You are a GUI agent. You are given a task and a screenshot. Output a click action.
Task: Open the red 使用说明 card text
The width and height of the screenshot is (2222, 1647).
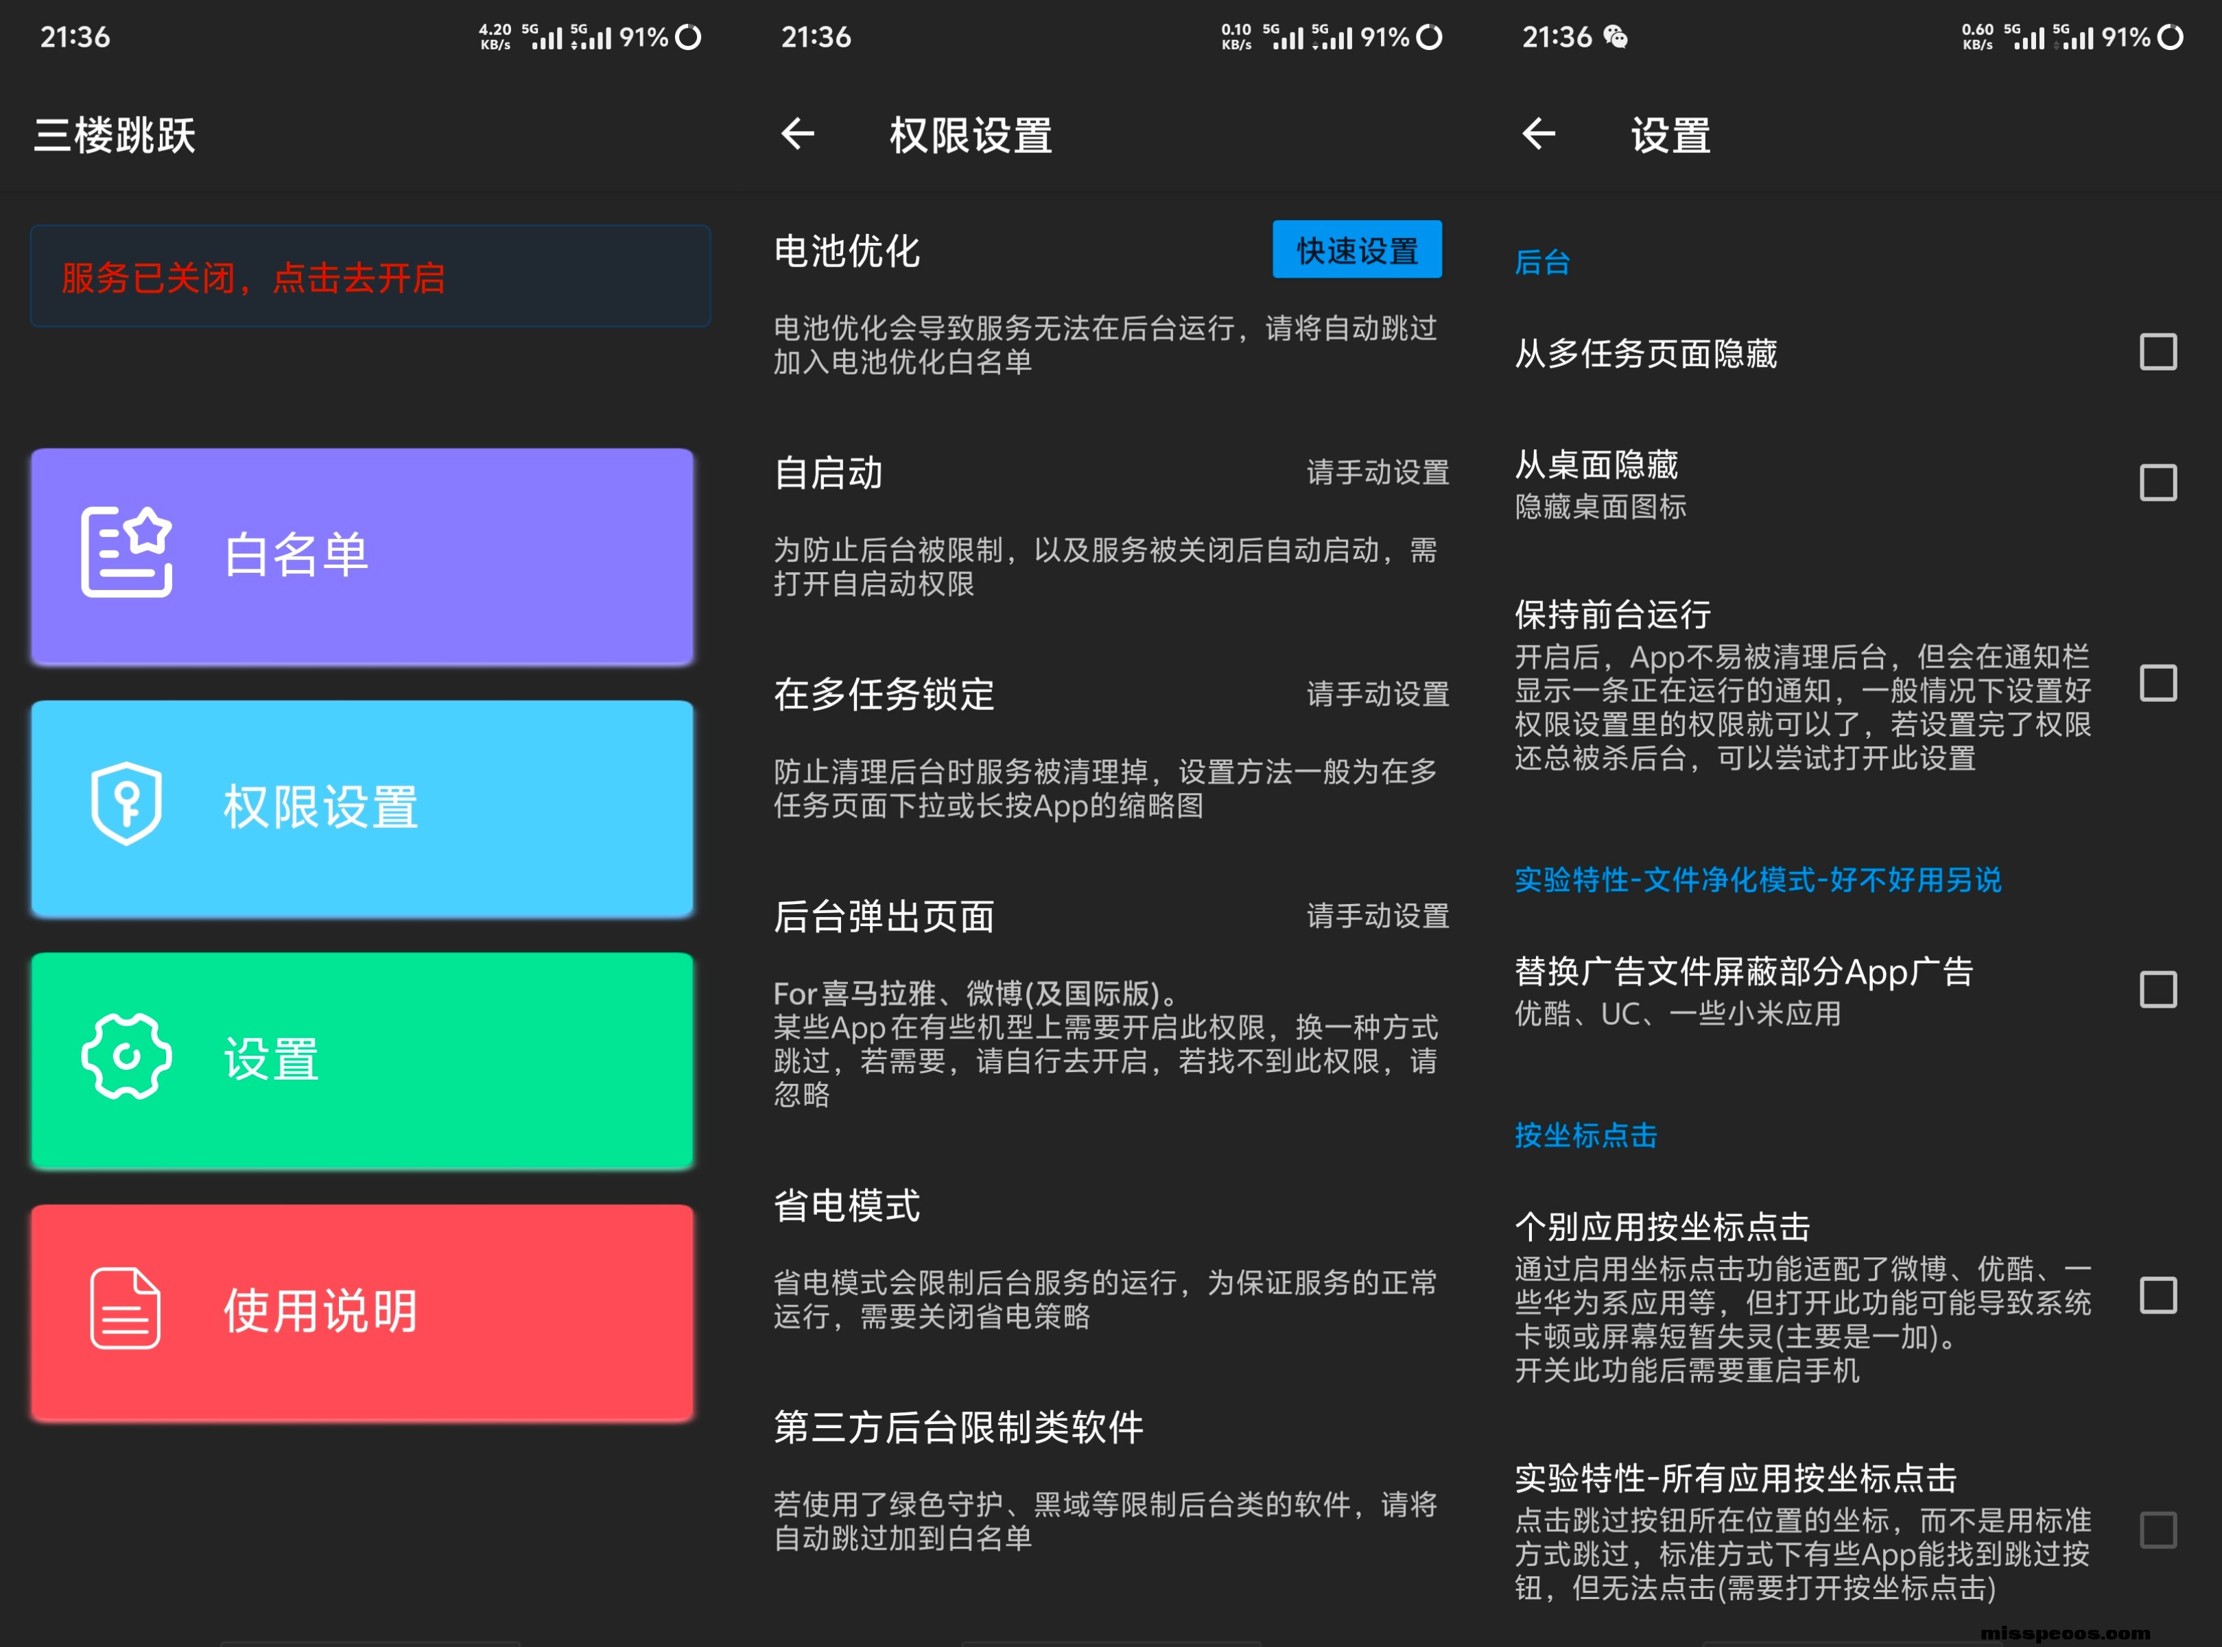(x=319, y=1311)
